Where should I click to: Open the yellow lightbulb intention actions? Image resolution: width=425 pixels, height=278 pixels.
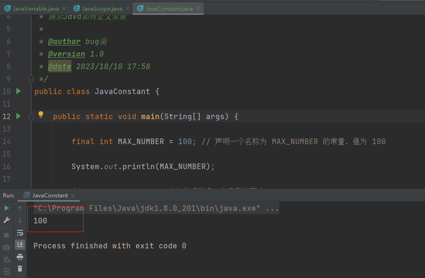(x=41, y=114)
